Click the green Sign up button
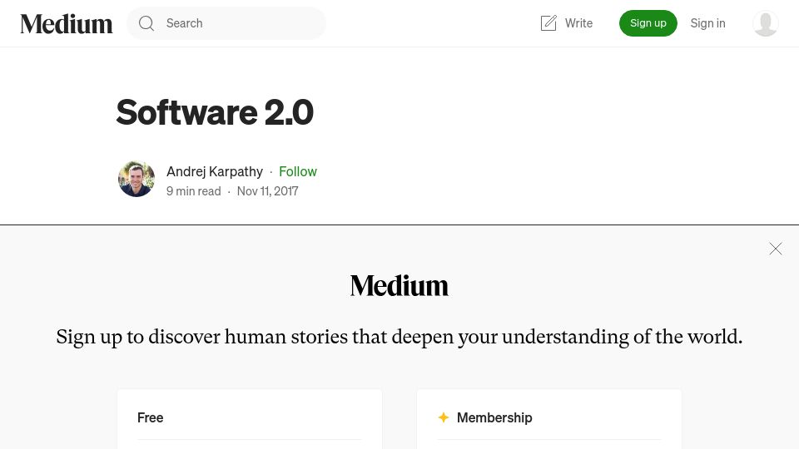This screenshot has height=449, width=799. (648, 23)
